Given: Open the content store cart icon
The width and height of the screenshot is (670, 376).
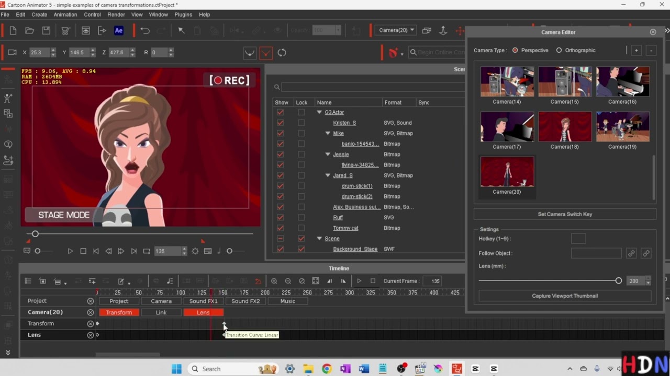Looking at the screenshot, I should click(66, 31).
